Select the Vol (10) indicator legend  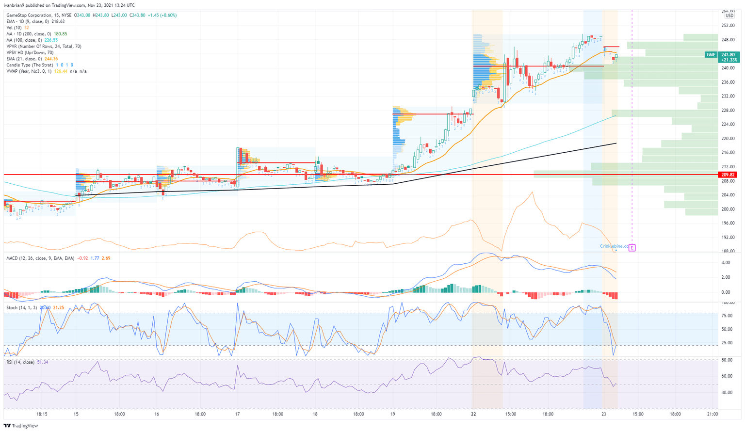coord(17,28)
